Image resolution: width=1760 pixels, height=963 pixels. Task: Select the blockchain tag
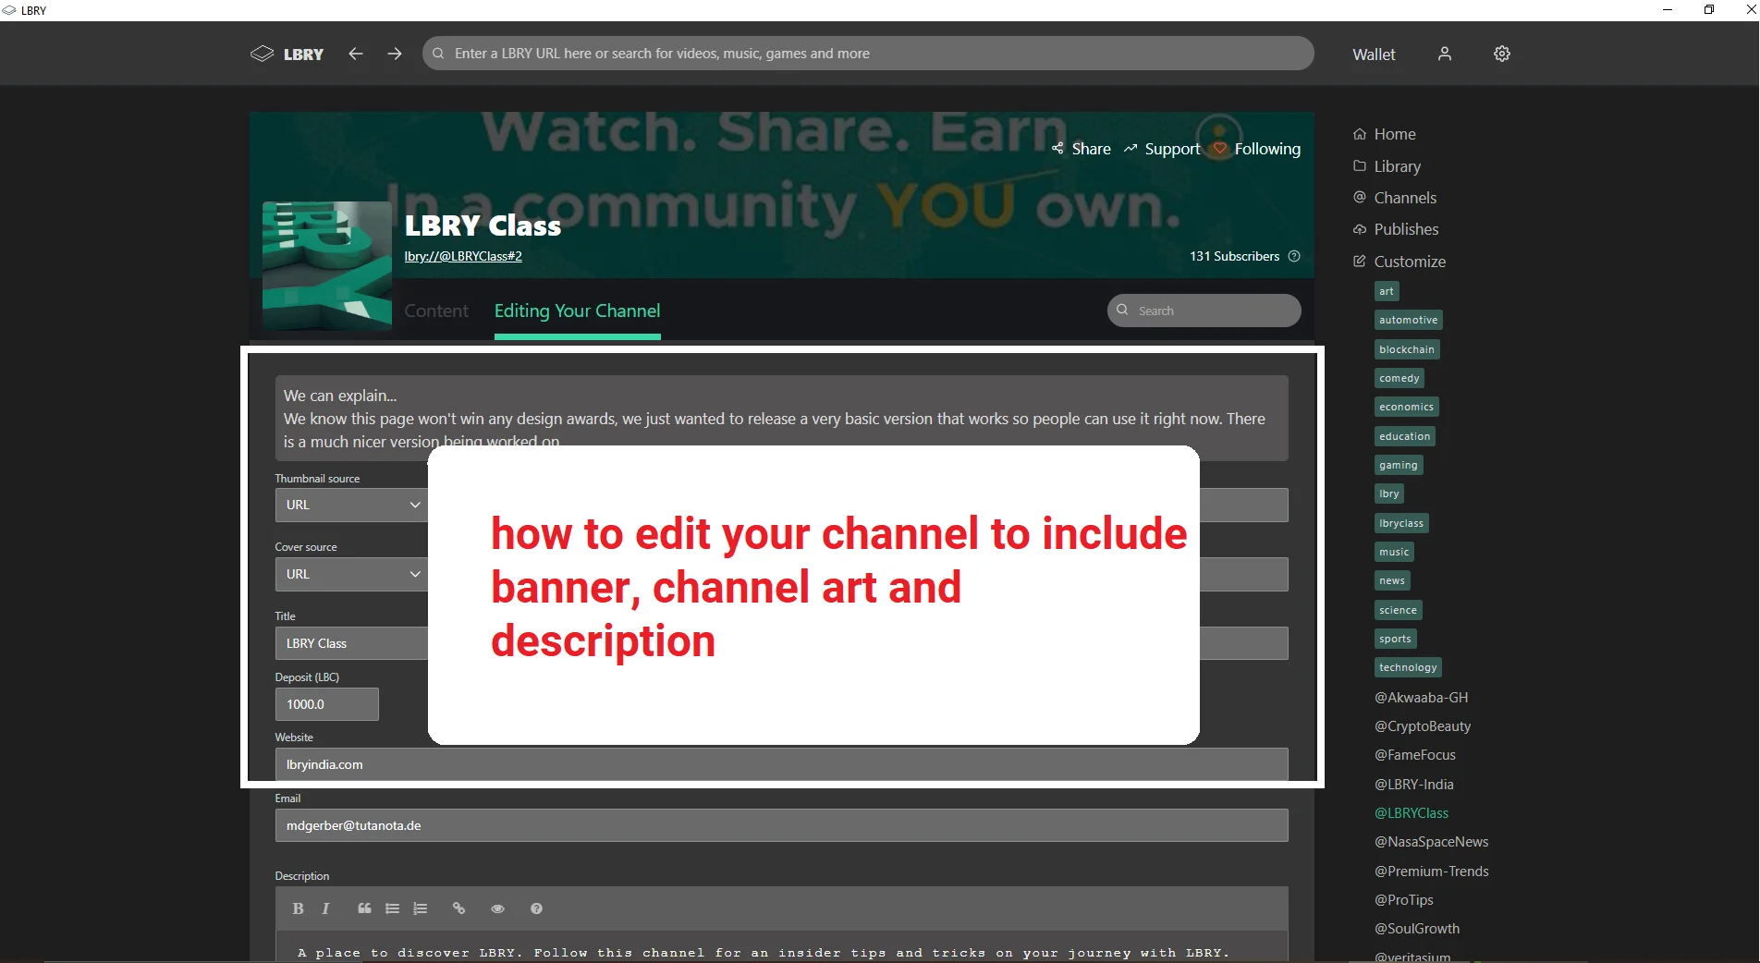point(1406,349)
